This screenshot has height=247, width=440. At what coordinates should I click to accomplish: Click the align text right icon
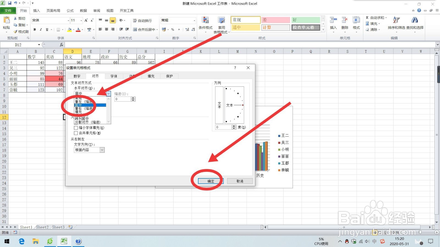point(113,29)
